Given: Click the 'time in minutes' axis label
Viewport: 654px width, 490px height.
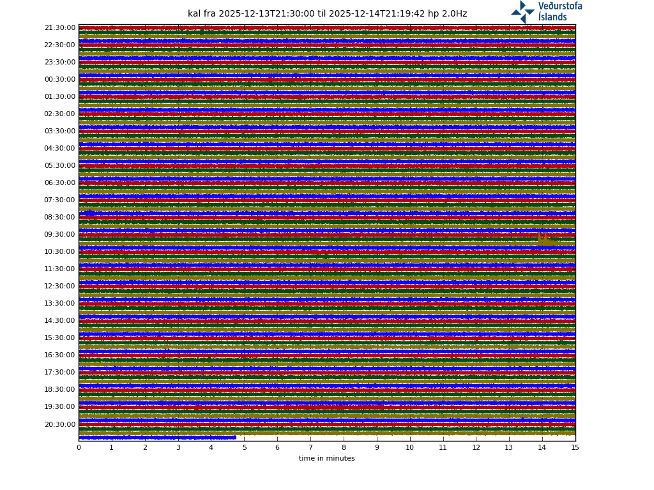Looking at the screenshot, I should coord(326,459).
